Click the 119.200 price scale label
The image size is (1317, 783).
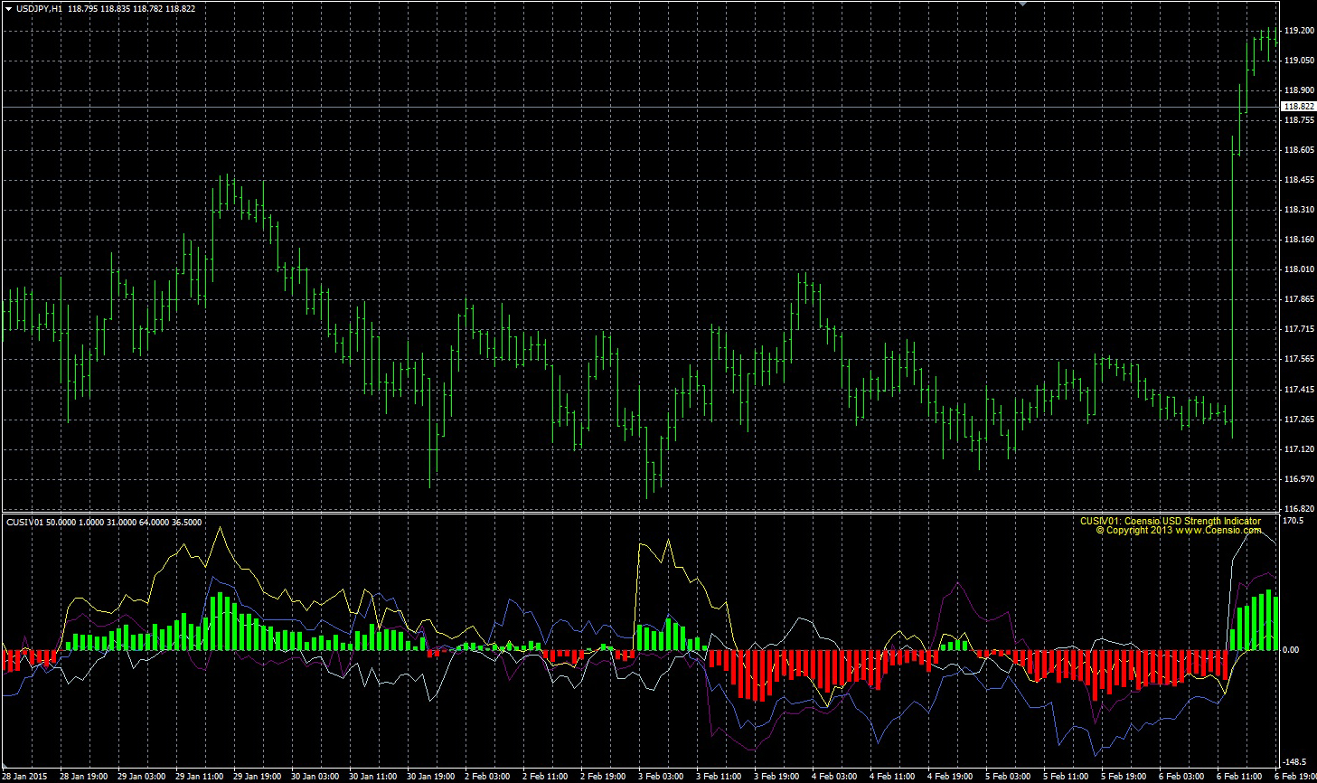point(1299,31)
